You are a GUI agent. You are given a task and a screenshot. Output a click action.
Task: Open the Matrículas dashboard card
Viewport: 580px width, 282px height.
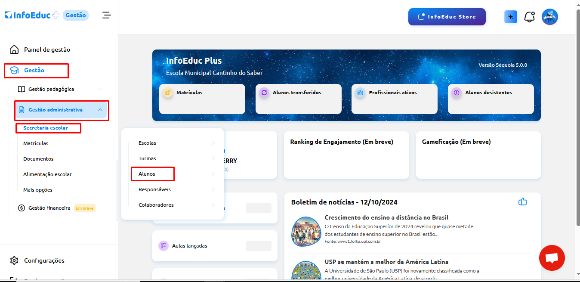(202, 99)
